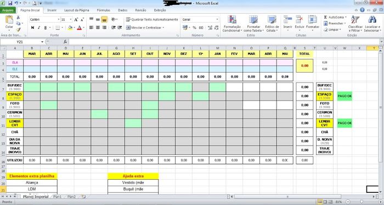Screen dimensions: 384x205
Task: Select the Elementos extra planilha header
Action: (32, 176)
